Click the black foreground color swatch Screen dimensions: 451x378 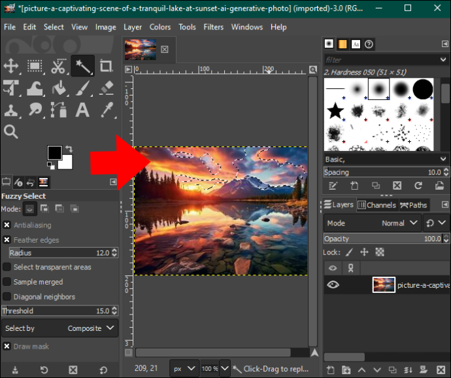(55, 152)
